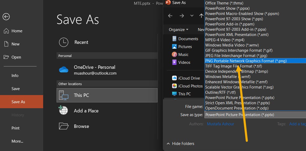Select PowerPoint 97-2003 Show (*.pps)

tap(255, 19)
